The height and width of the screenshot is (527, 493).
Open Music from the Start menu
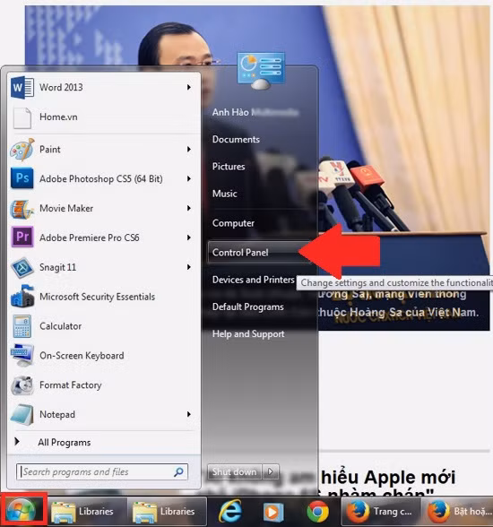224,194
